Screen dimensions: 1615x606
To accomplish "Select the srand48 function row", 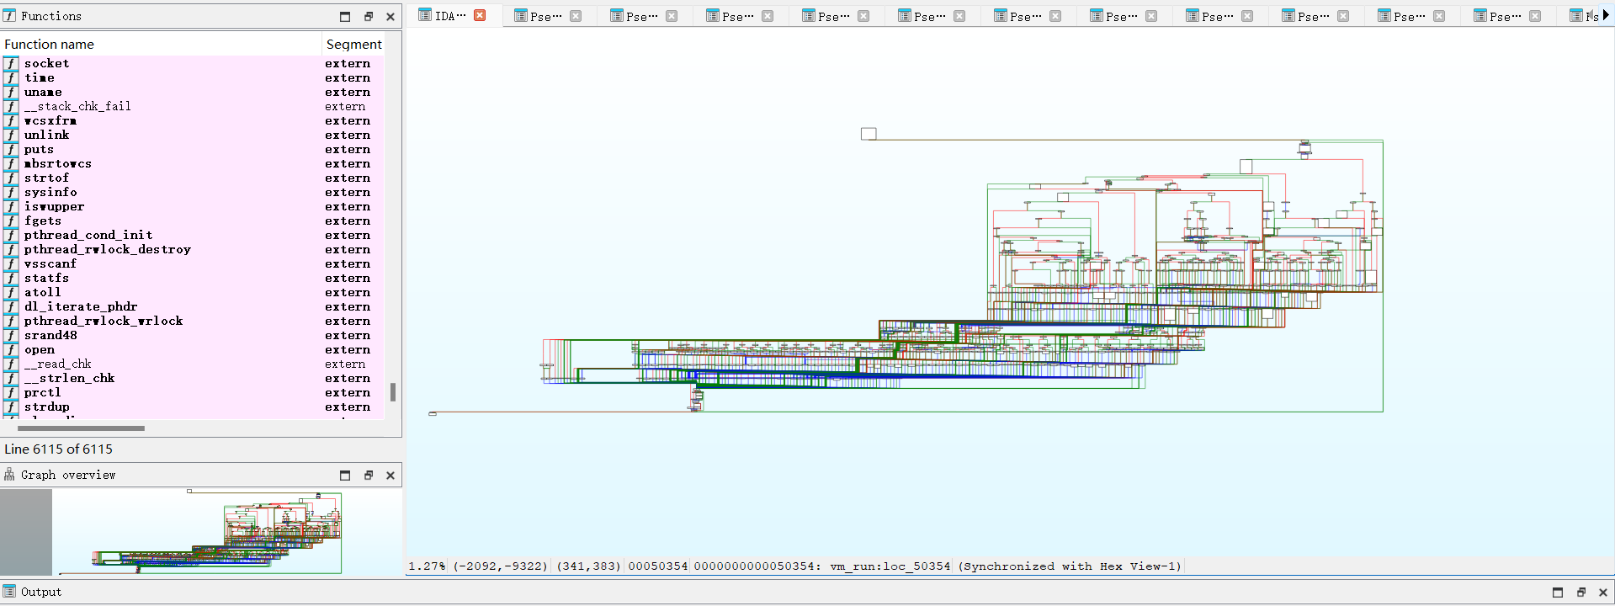I will (x=193, y=335).
